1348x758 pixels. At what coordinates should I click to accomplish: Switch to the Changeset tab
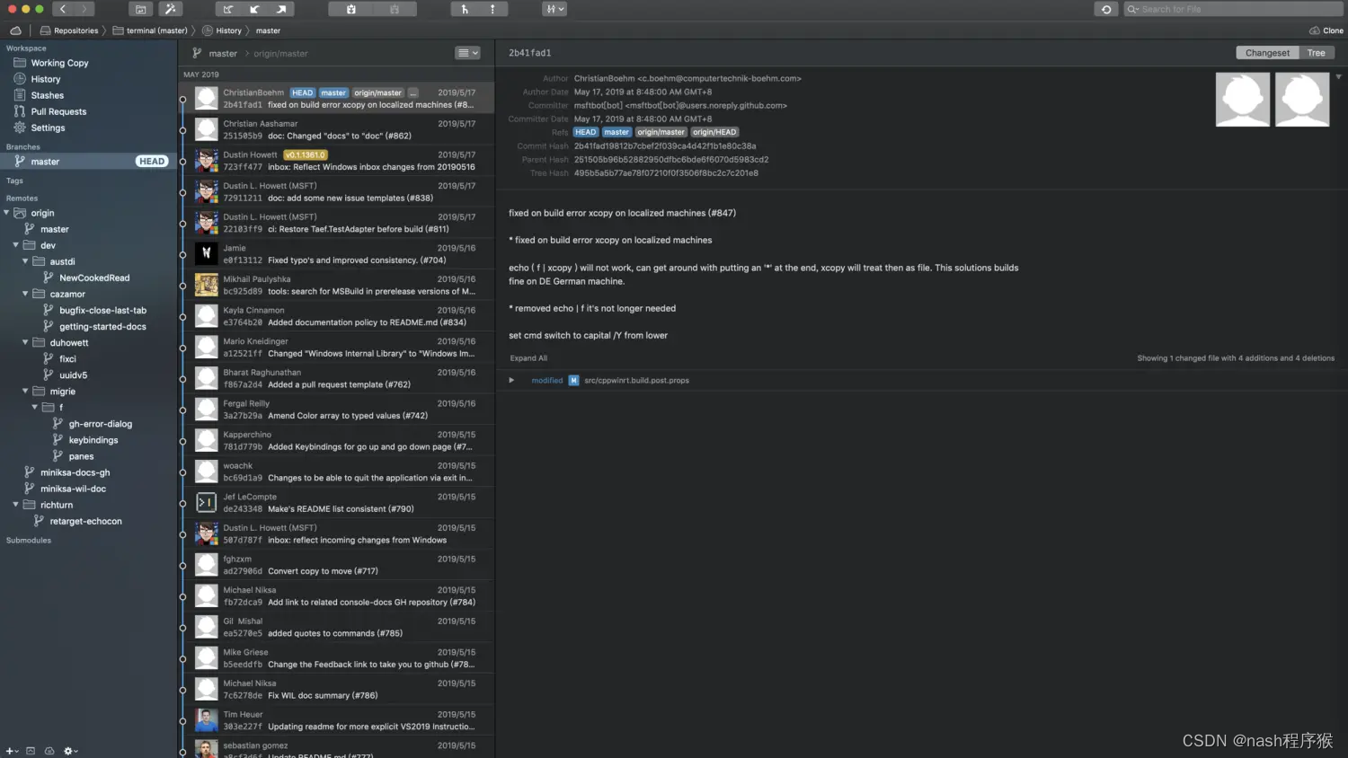point(1267,53)
